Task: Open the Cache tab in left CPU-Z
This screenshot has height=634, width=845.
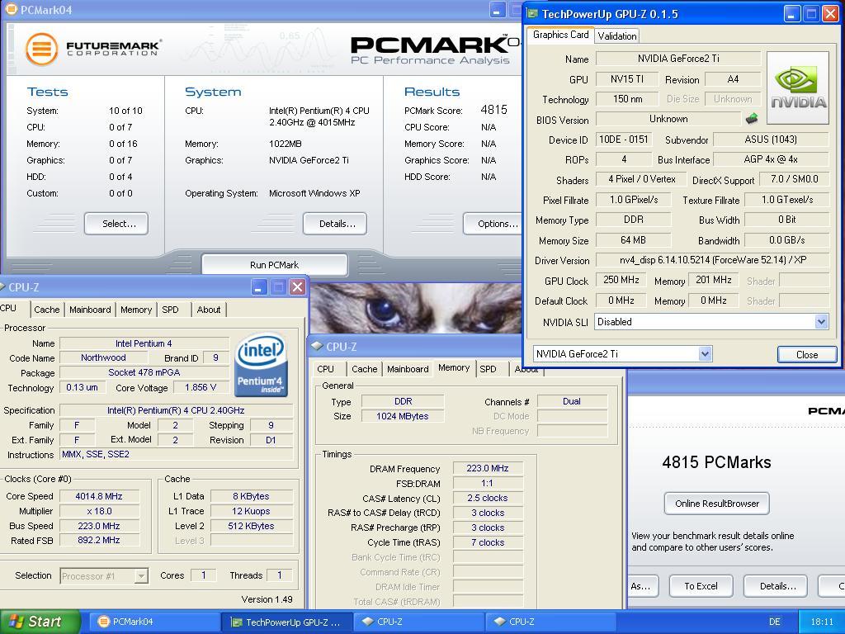Action: click(47, 310)
